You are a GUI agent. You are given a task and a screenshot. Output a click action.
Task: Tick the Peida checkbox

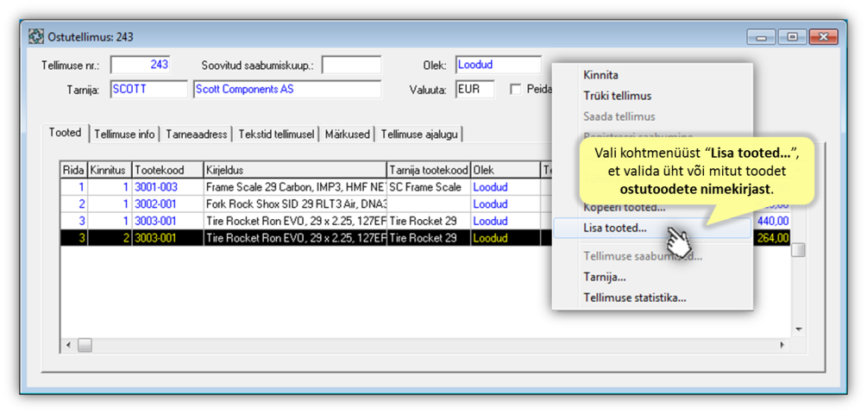[516, 89]
